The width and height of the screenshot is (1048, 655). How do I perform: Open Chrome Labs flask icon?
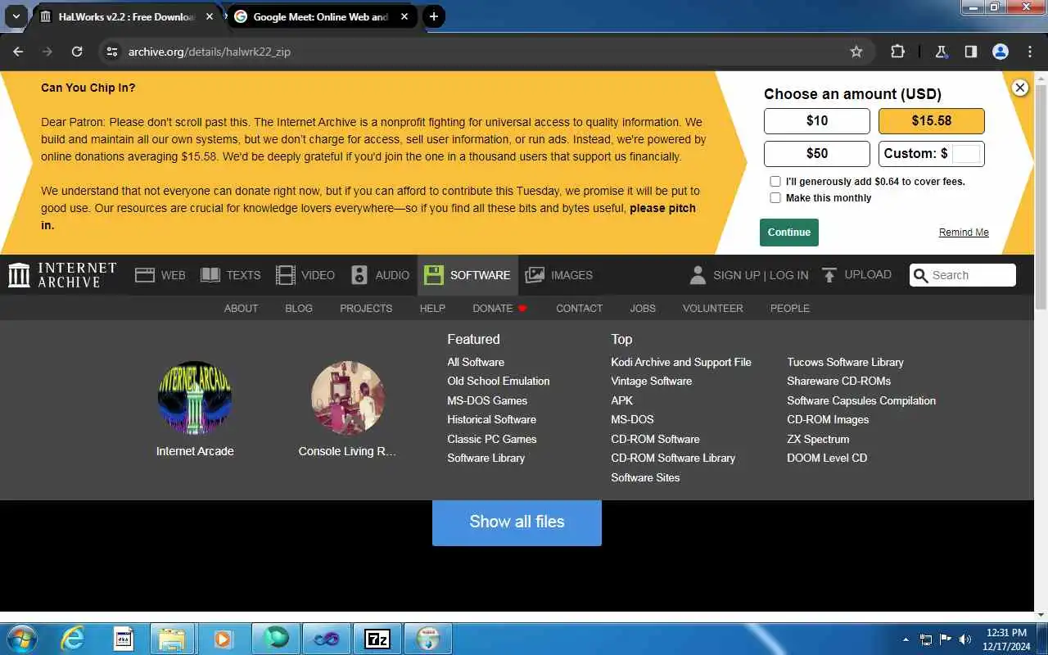pos(942,52)
